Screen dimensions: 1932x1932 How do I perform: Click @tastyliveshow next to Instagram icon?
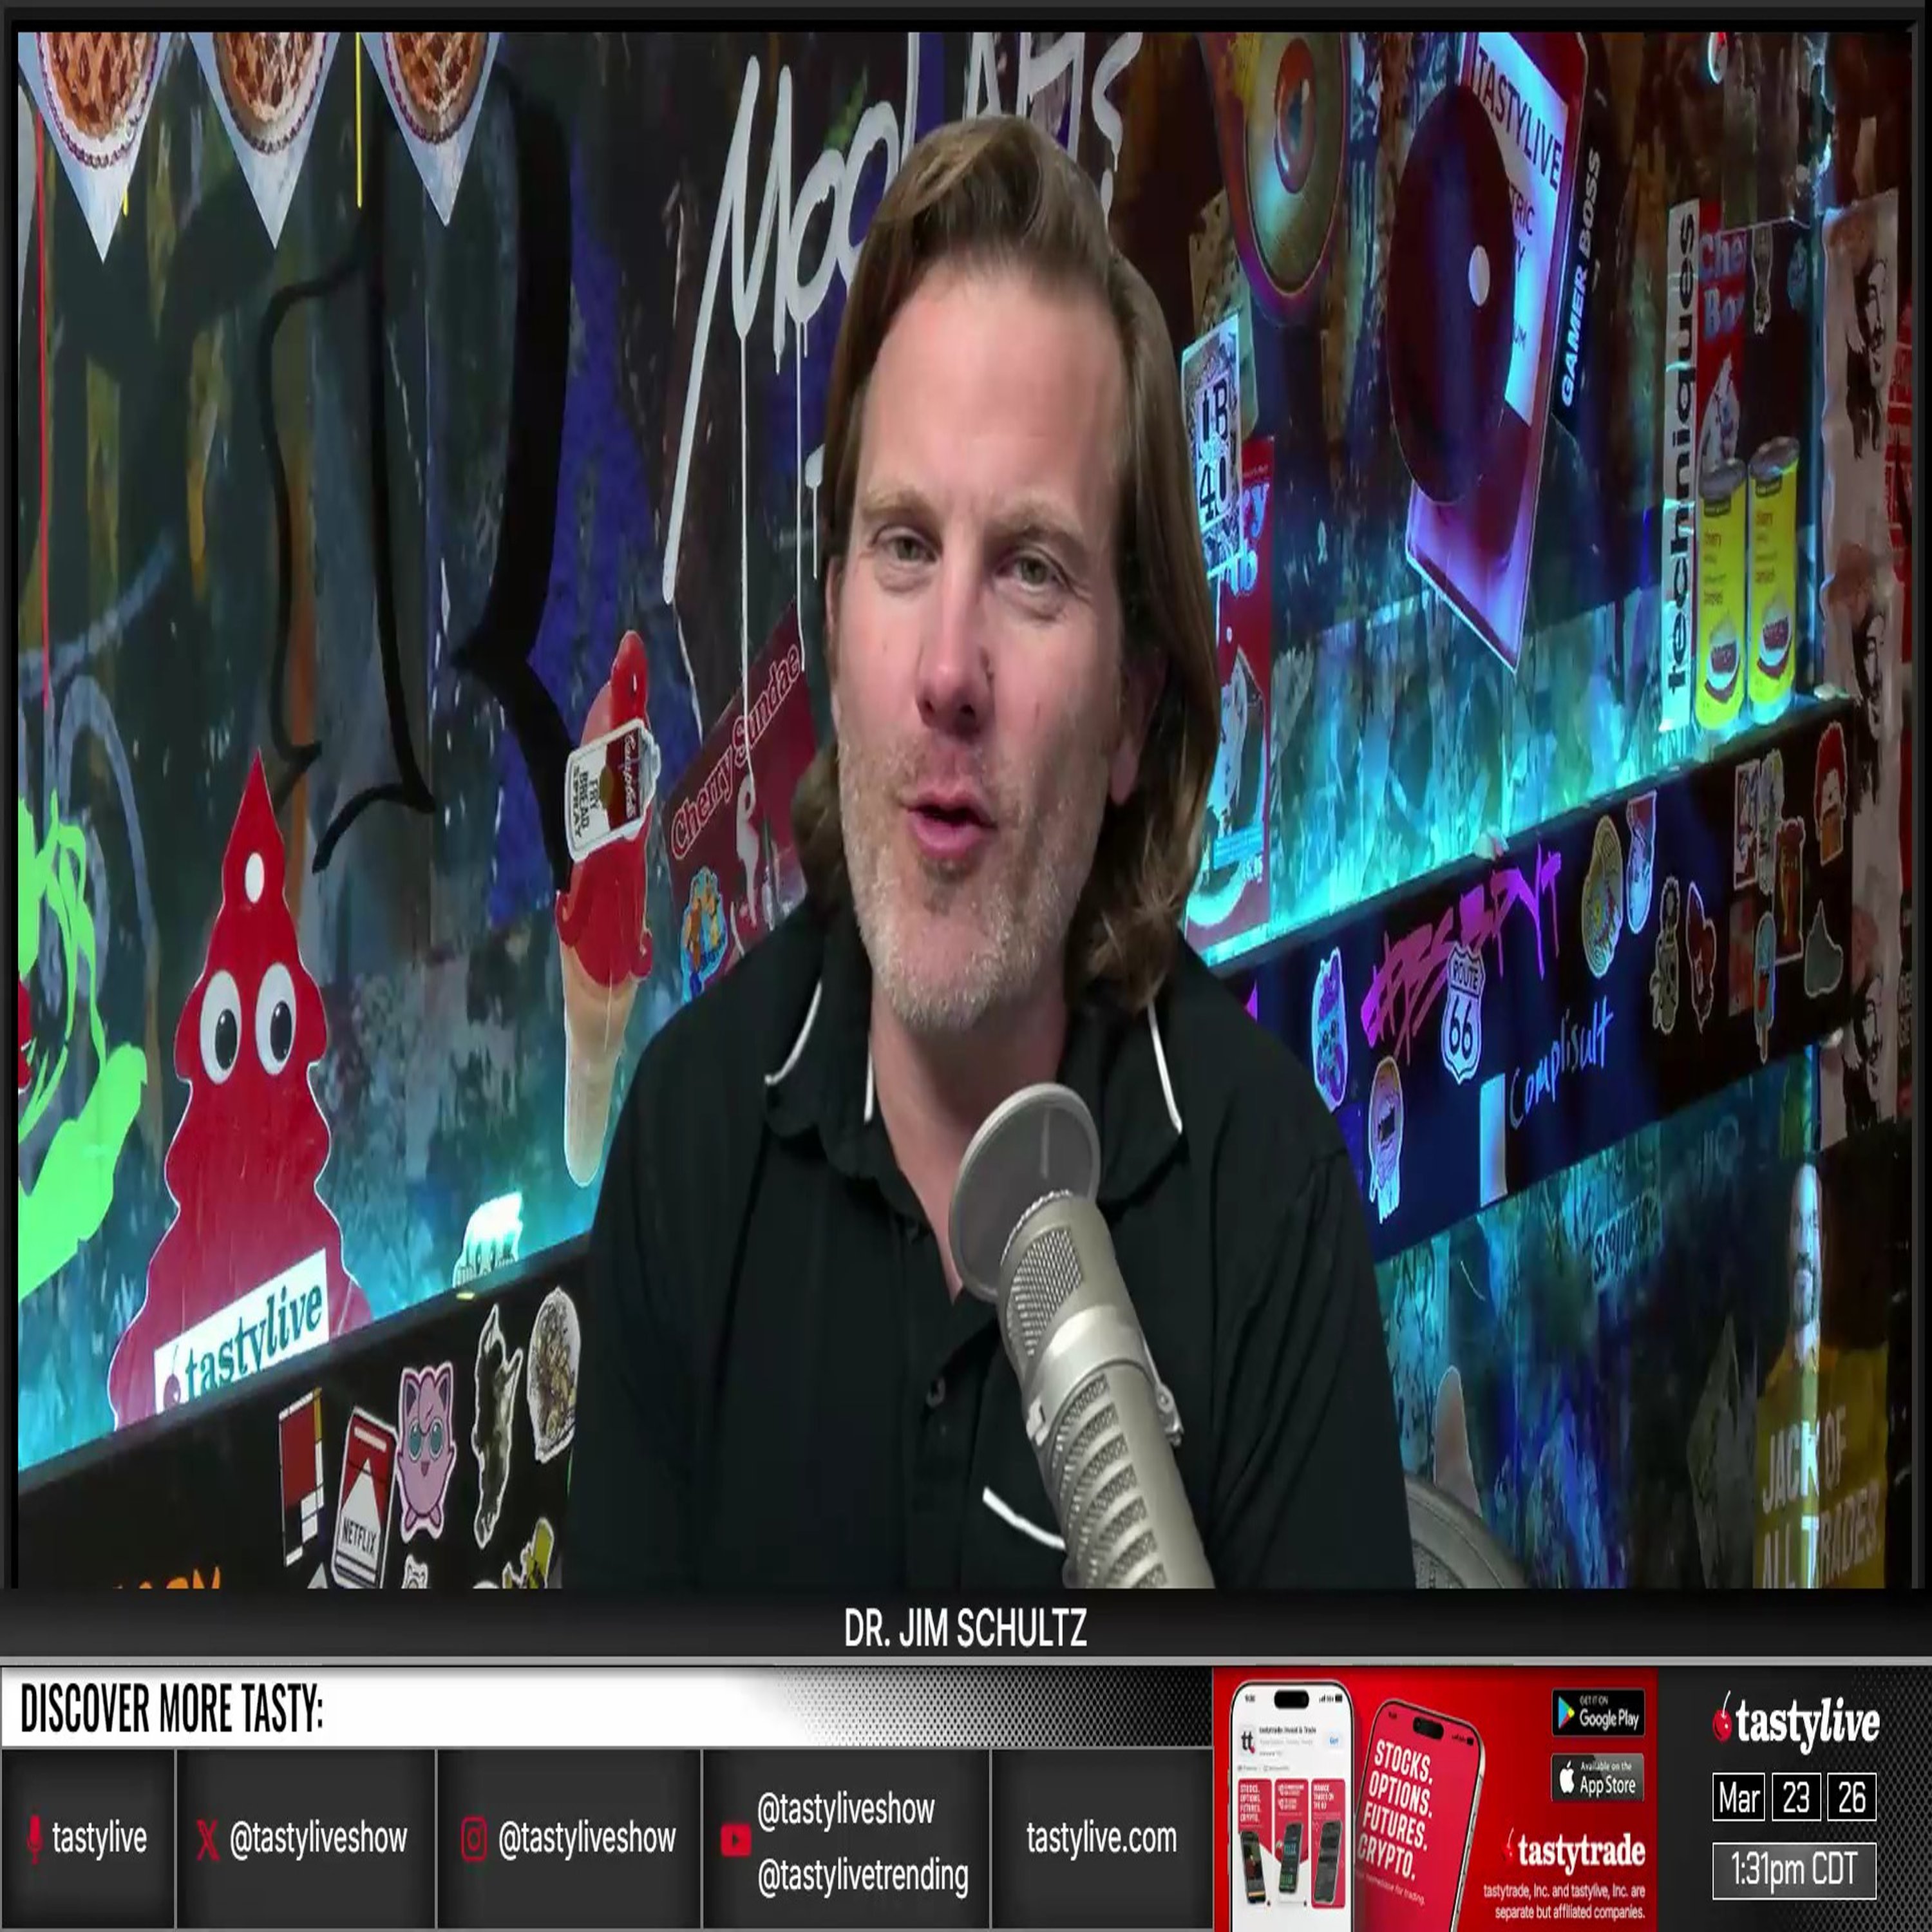(x=587, y=1838)
